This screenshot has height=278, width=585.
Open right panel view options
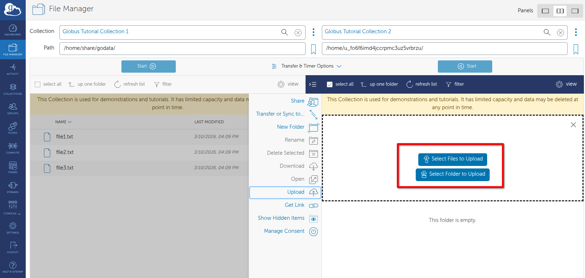(x=566, y=84)
